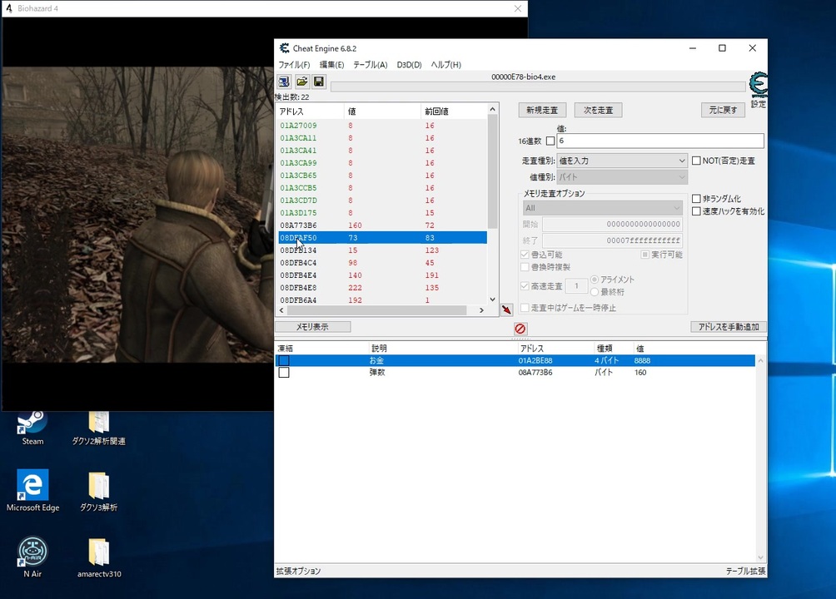Toggle 書込可能 checkbox
The image size is (836, 599).
[x=525, y=255]
